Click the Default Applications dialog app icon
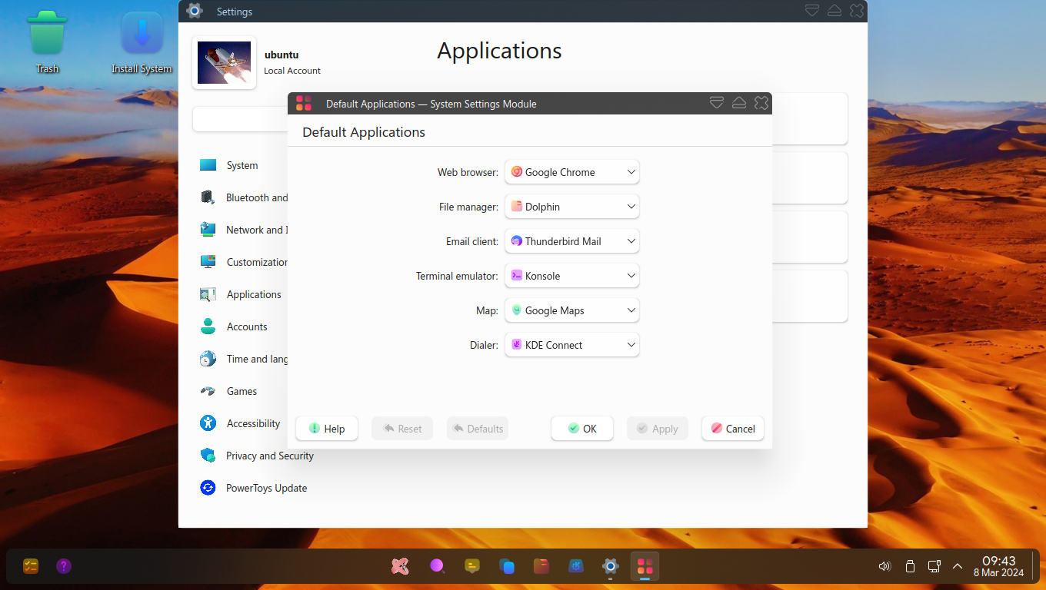 (x=304, y=104)
